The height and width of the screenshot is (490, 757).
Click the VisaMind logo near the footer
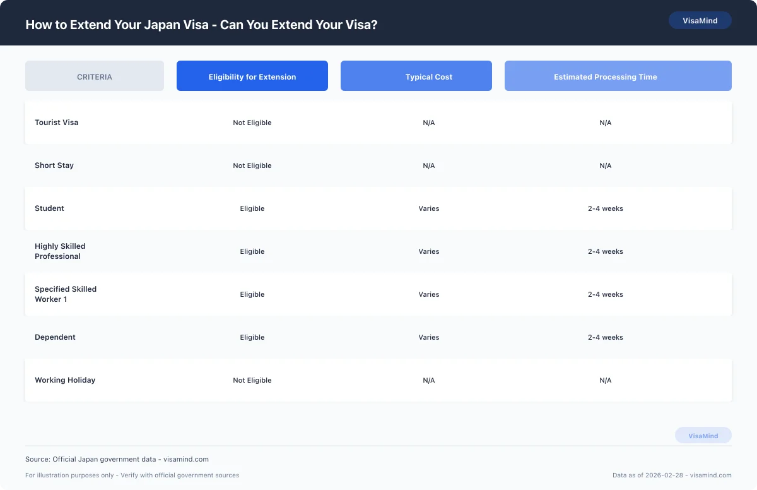(x=703, y=435)
